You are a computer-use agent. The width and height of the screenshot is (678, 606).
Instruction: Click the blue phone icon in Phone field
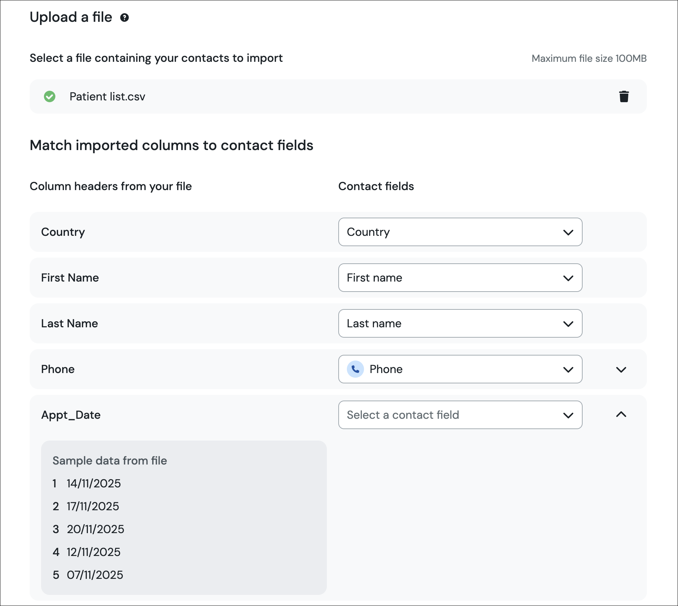pyautogui.click(x=356, y=369)
